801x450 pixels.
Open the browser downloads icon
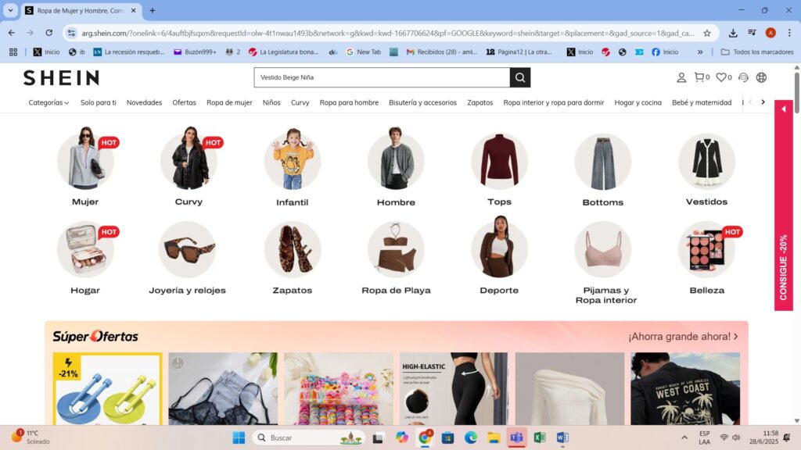pyautogui.click(x=733, y=34)
